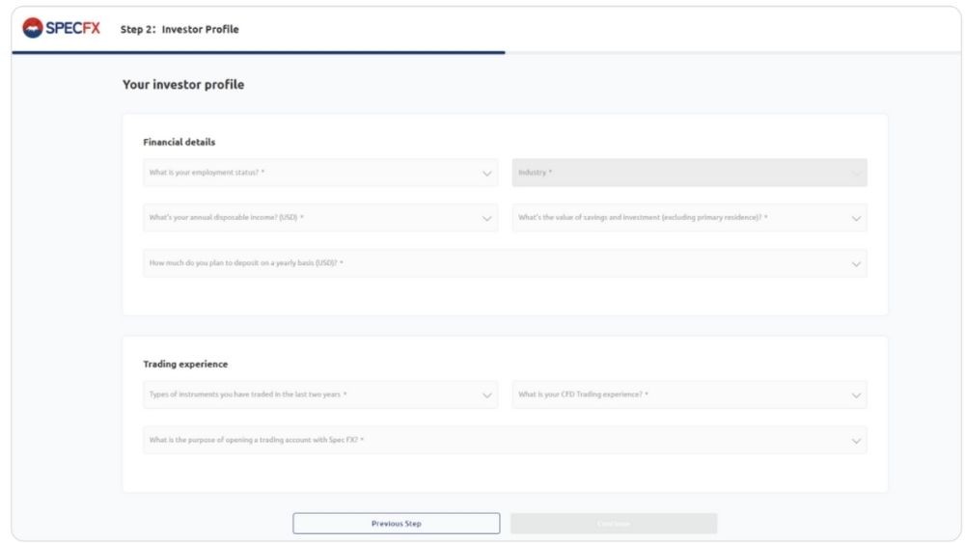Go back with the Previous Step button
This screenshot has width=965, height=543.
point(397,524)
